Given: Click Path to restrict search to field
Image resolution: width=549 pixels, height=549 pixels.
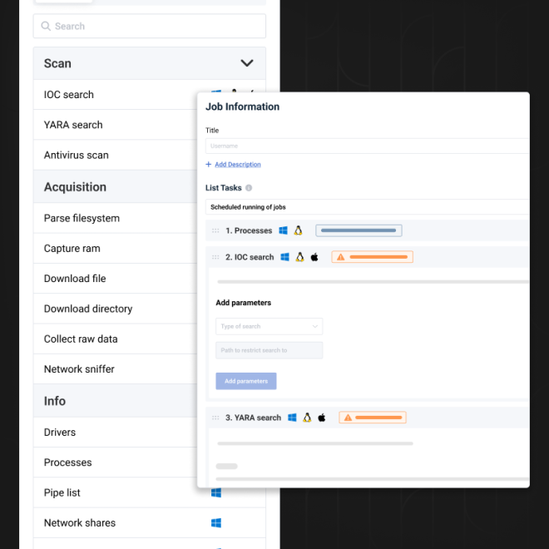Looking at the screenshot, I should [269, 350].
